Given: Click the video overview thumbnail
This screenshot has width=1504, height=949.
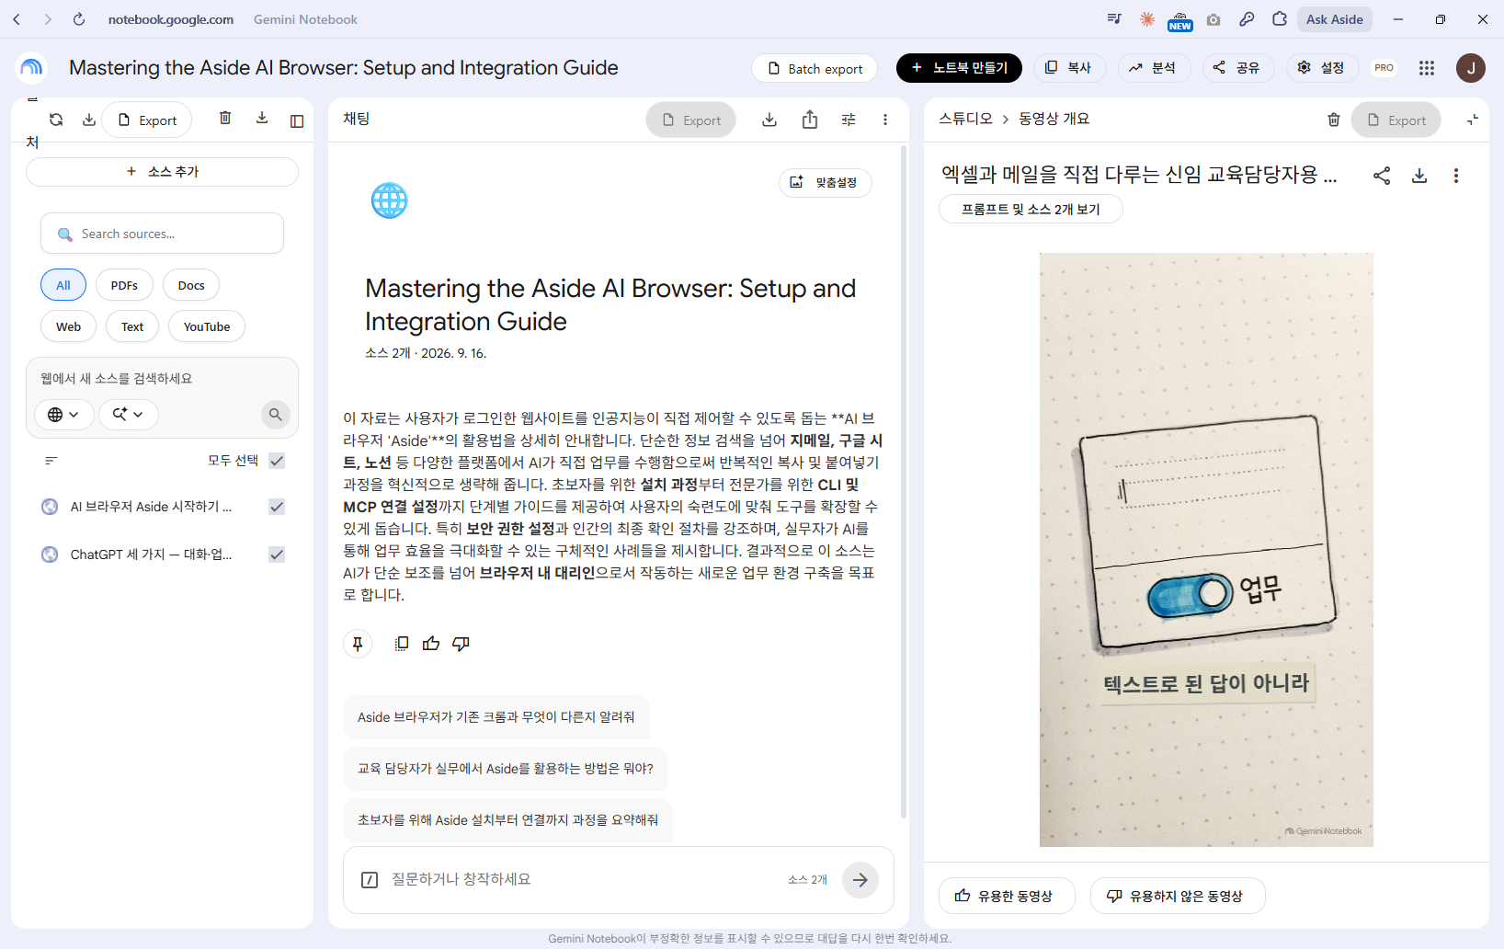Looking at the screenshot, I should coord(1206,550).
